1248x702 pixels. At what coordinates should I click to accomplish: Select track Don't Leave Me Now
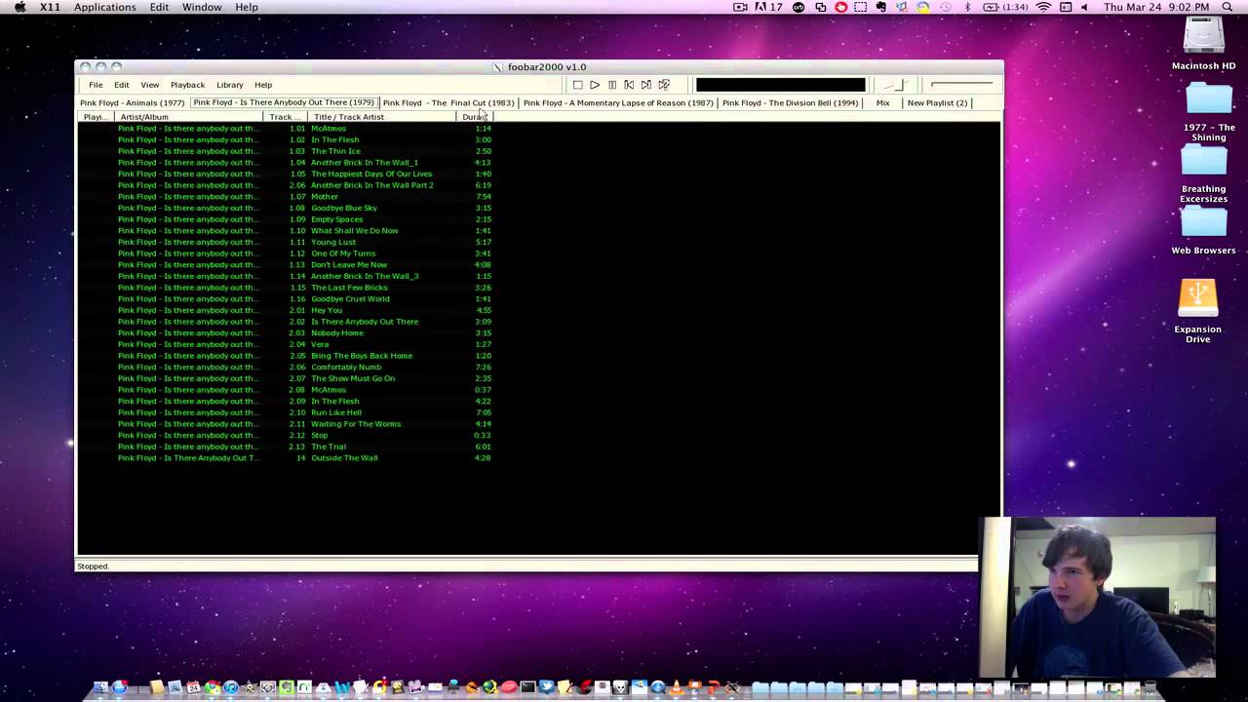click(x=349, y=264)
